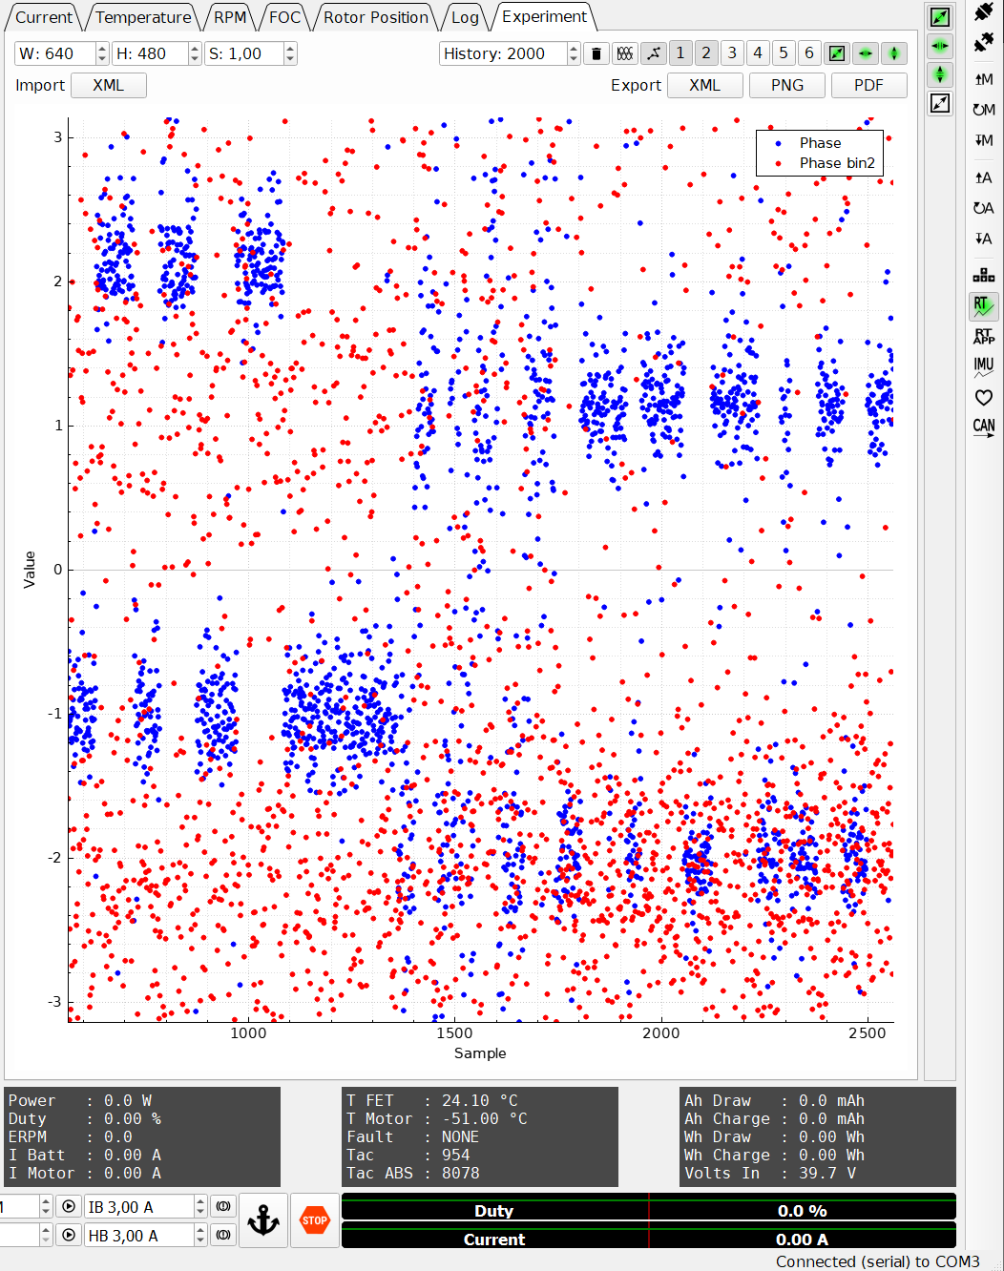The height and width of the screenshot is (1271, 1004).
Task: Open the Temperature tab
Action: [x=143, y=17]
